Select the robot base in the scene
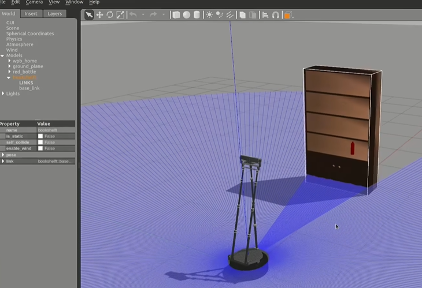This screenshot has height=288, width=422. [x=248, y=259]
